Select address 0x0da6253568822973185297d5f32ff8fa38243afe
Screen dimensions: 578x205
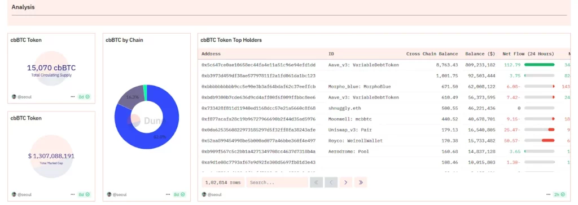(x=259, y=130)
